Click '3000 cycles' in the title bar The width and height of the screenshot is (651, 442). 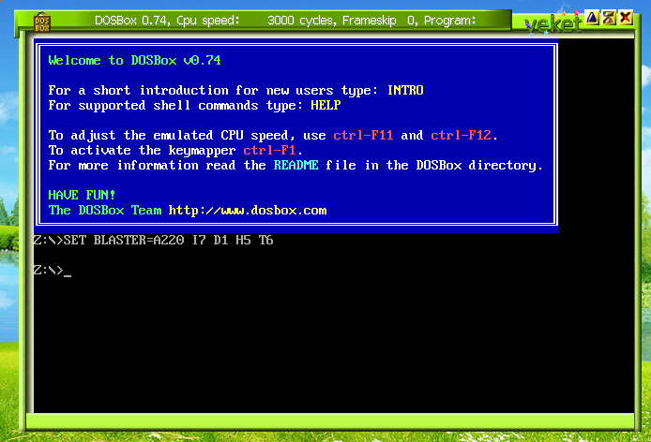click(x=301, y=21)
